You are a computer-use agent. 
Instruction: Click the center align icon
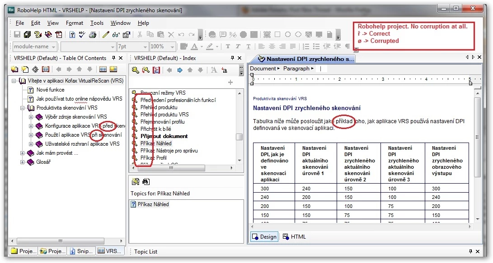272,46
